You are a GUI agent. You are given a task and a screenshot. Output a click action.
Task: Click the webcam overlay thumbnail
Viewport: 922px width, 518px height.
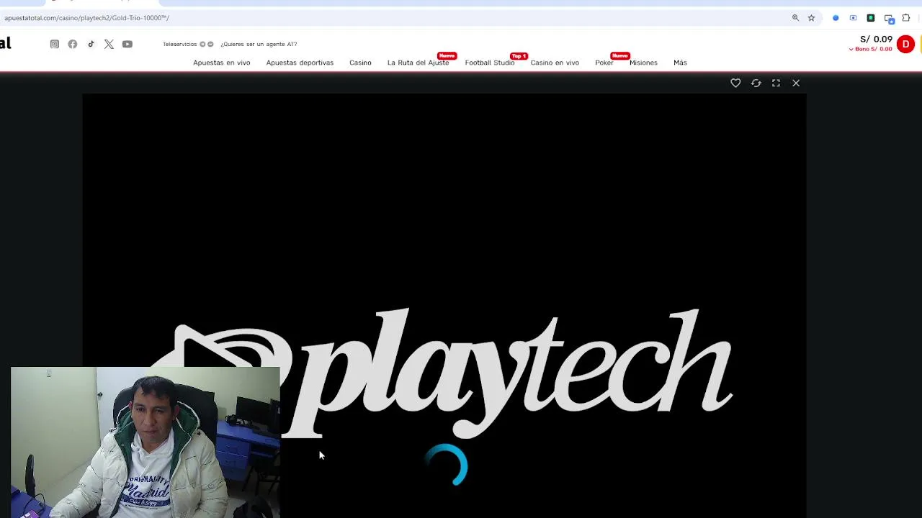point(146,442)
